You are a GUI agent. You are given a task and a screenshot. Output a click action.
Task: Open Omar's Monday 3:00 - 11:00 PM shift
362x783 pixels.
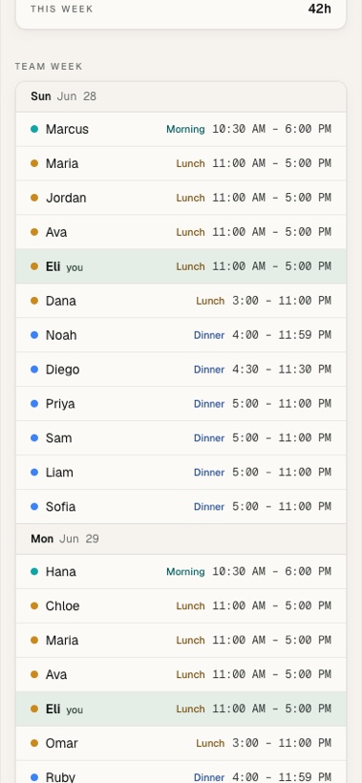[181, 743]
